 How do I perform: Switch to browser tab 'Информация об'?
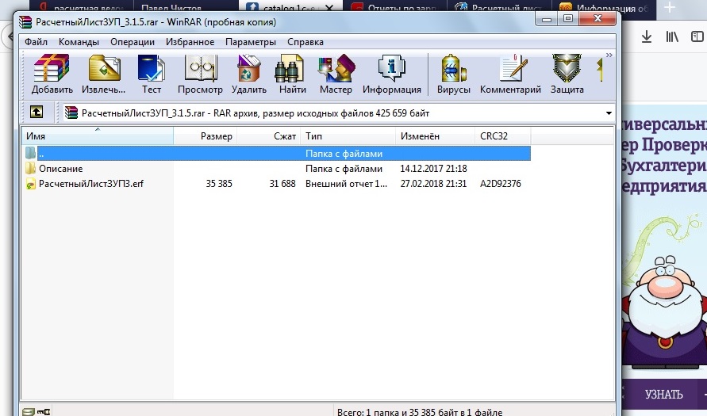pos(604,8)
